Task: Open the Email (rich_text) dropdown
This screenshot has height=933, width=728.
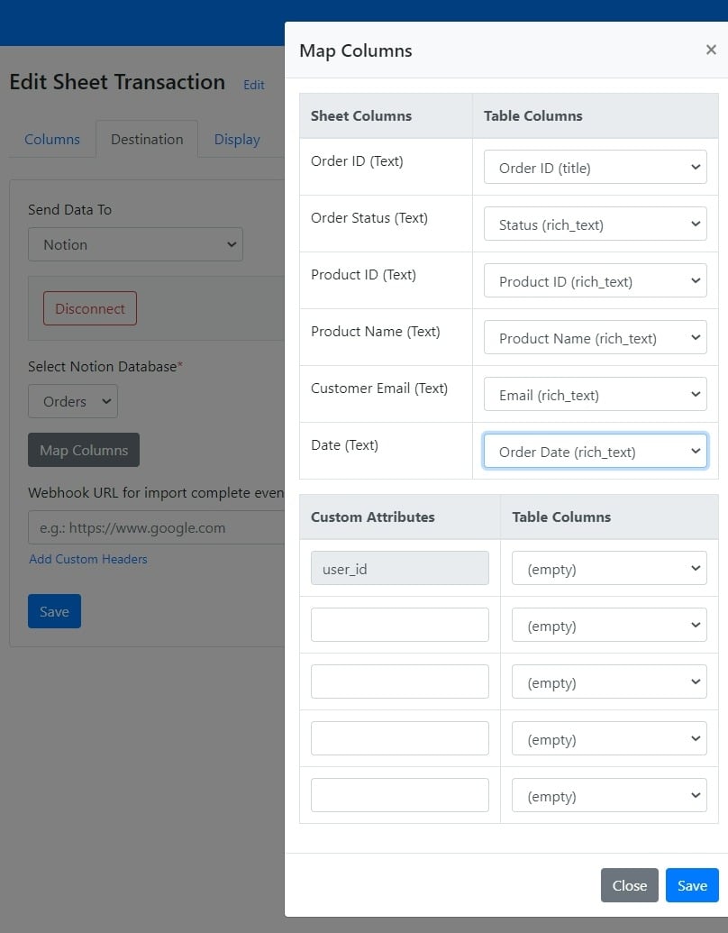Action: click(595, 395)
